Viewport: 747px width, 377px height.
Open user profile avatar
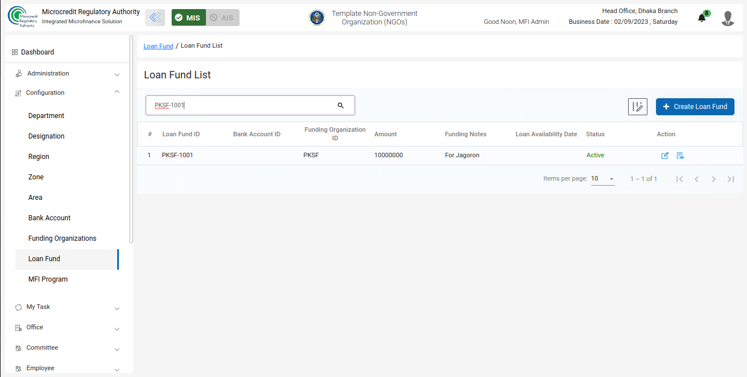(x=728, y=18)
